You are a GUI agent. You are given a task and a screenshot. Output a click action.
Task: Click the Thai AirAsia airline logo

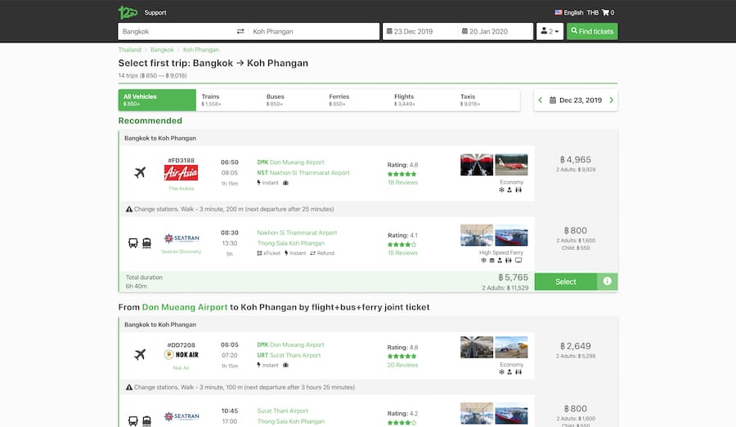pyautogui.click(x=181, y=172)
